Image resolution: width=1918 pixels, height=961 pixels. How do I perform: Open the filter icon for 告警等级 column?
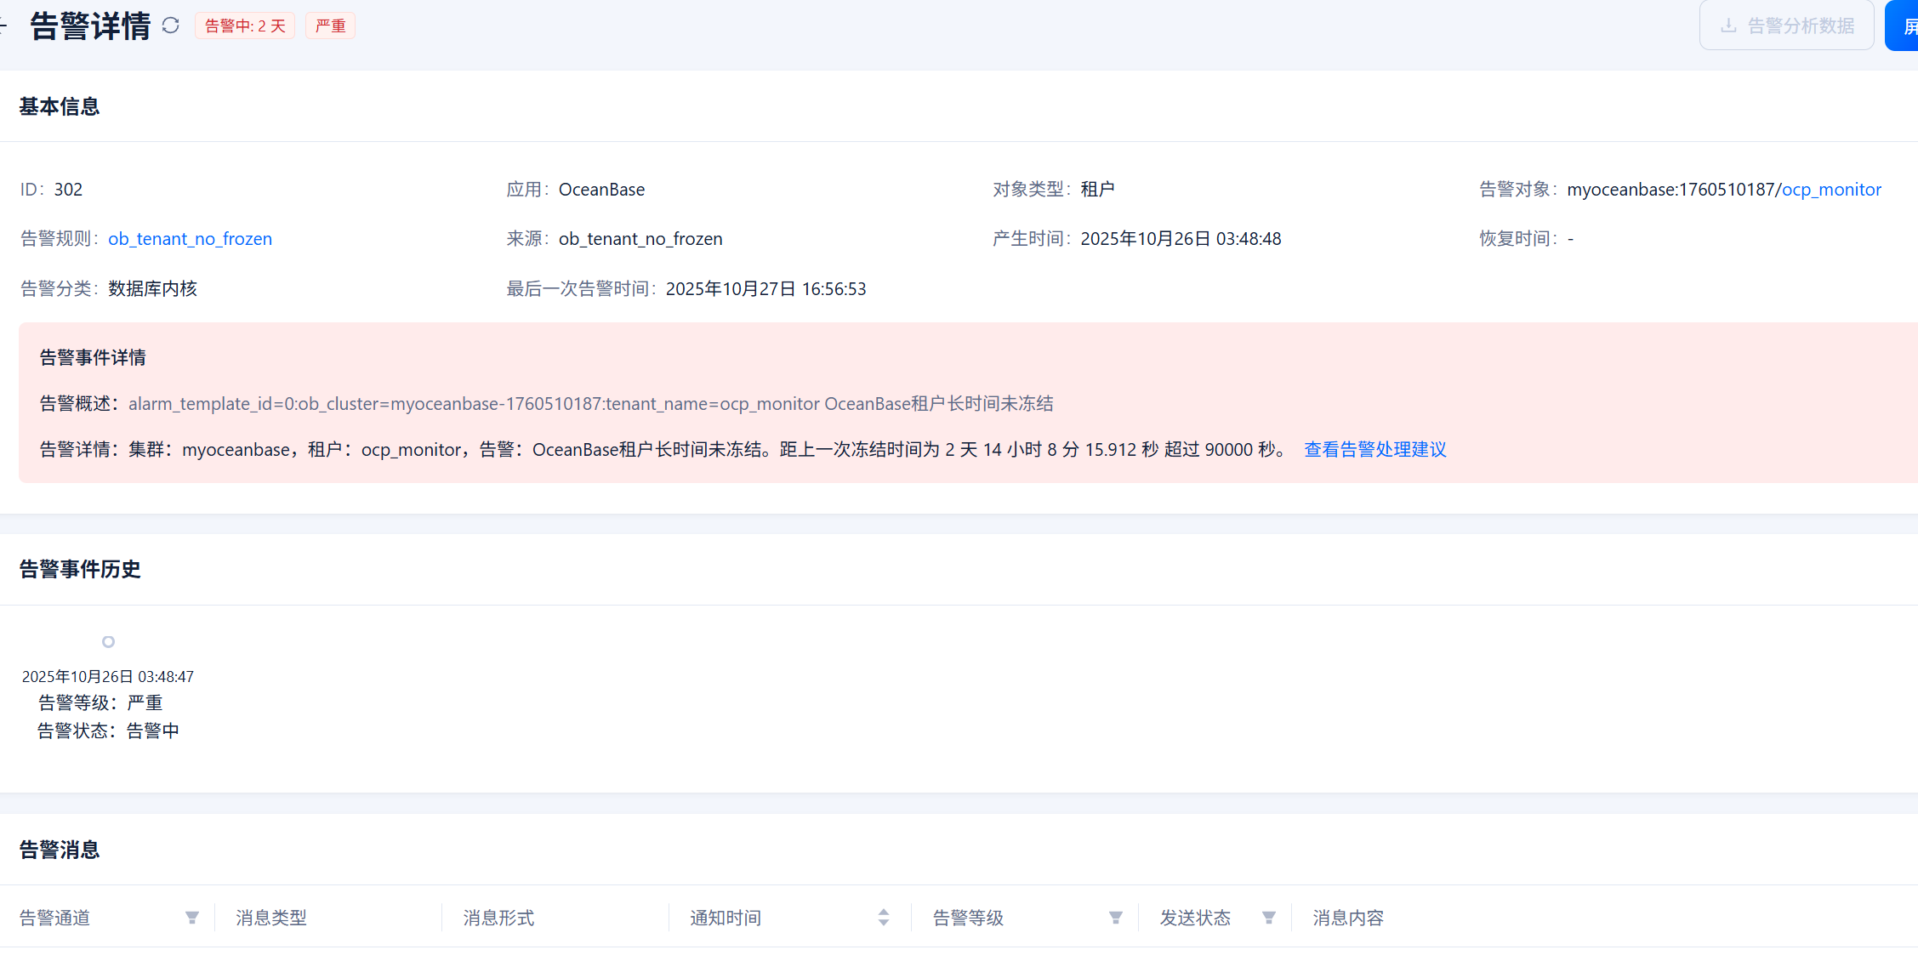tap(1115, 918)
